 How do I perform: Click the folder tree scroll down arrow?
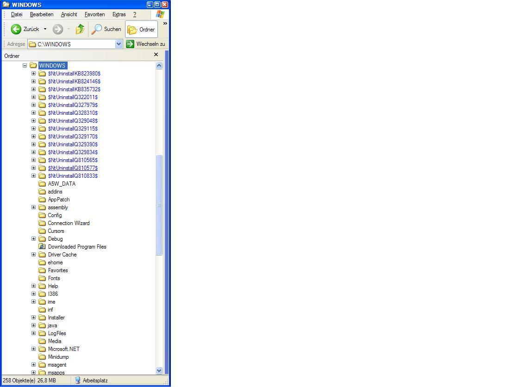[159, 371]
